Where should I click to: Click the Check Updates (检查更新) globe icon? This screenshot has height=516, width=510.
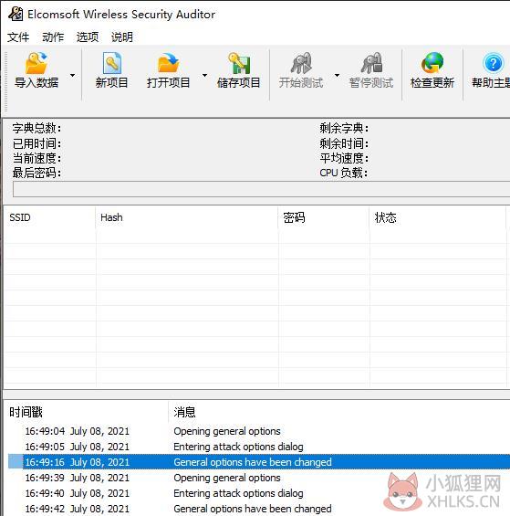coord(432,63)
